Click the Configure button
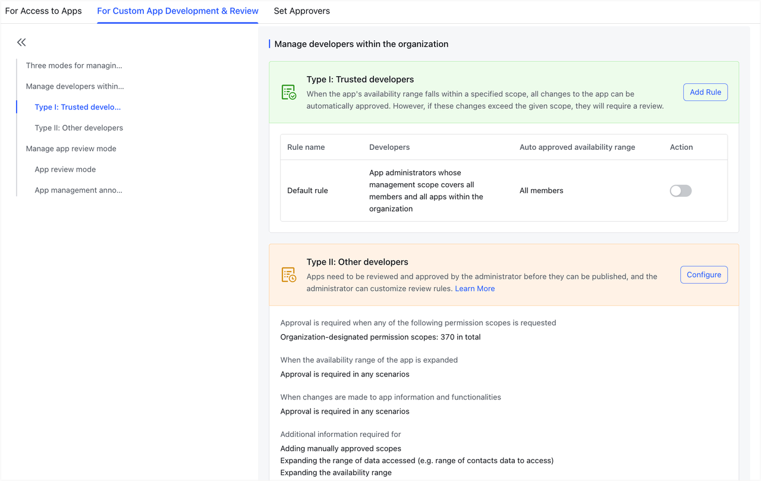761x481 pixels. (704, 275)
